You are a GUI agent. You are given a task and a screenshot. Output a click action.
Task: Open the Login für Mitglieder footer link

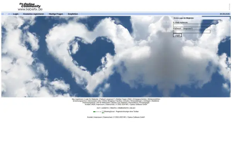(91, 99)
